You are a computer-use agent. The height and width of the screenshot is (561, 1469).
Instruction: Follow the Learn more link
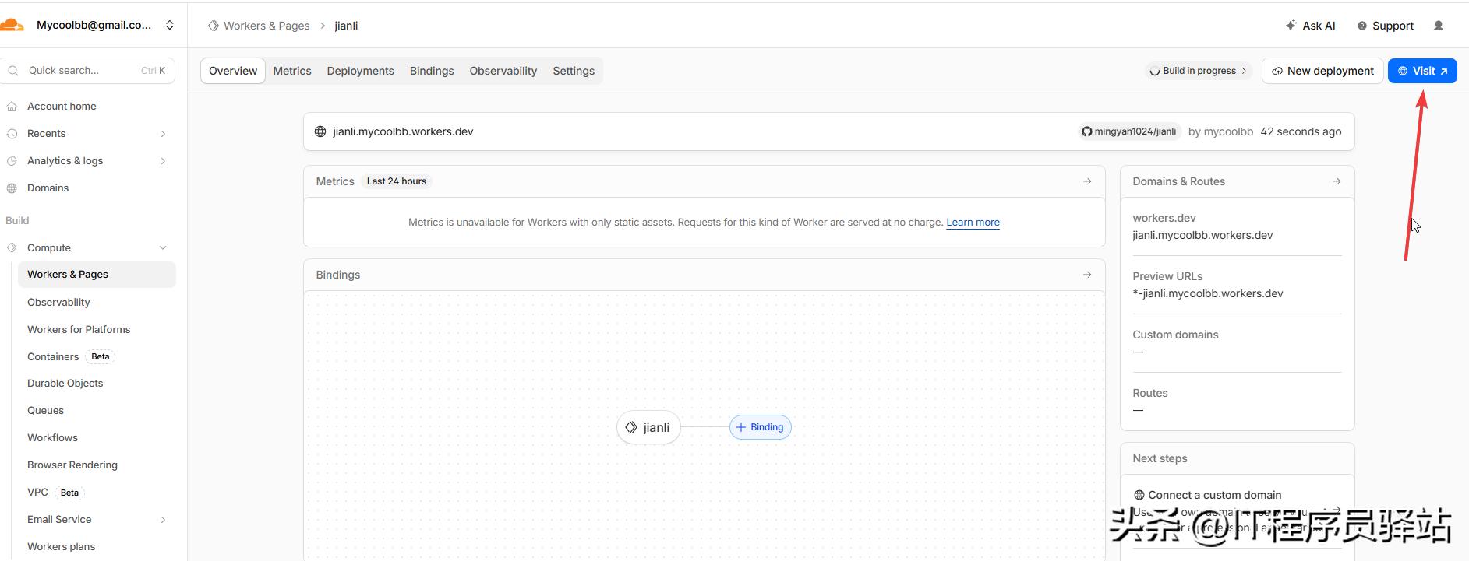coord(973,223)
